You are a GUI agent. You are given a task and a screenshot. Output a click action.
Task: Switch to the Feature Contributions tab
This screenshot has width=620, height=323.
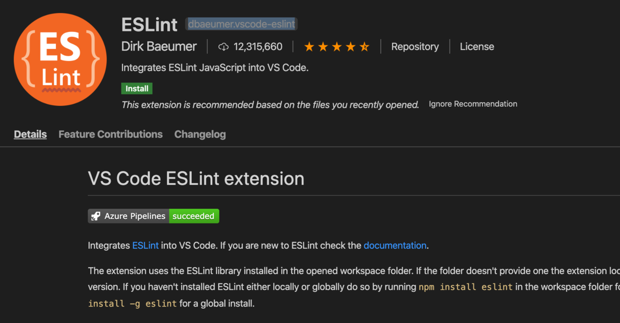(110, 134)
